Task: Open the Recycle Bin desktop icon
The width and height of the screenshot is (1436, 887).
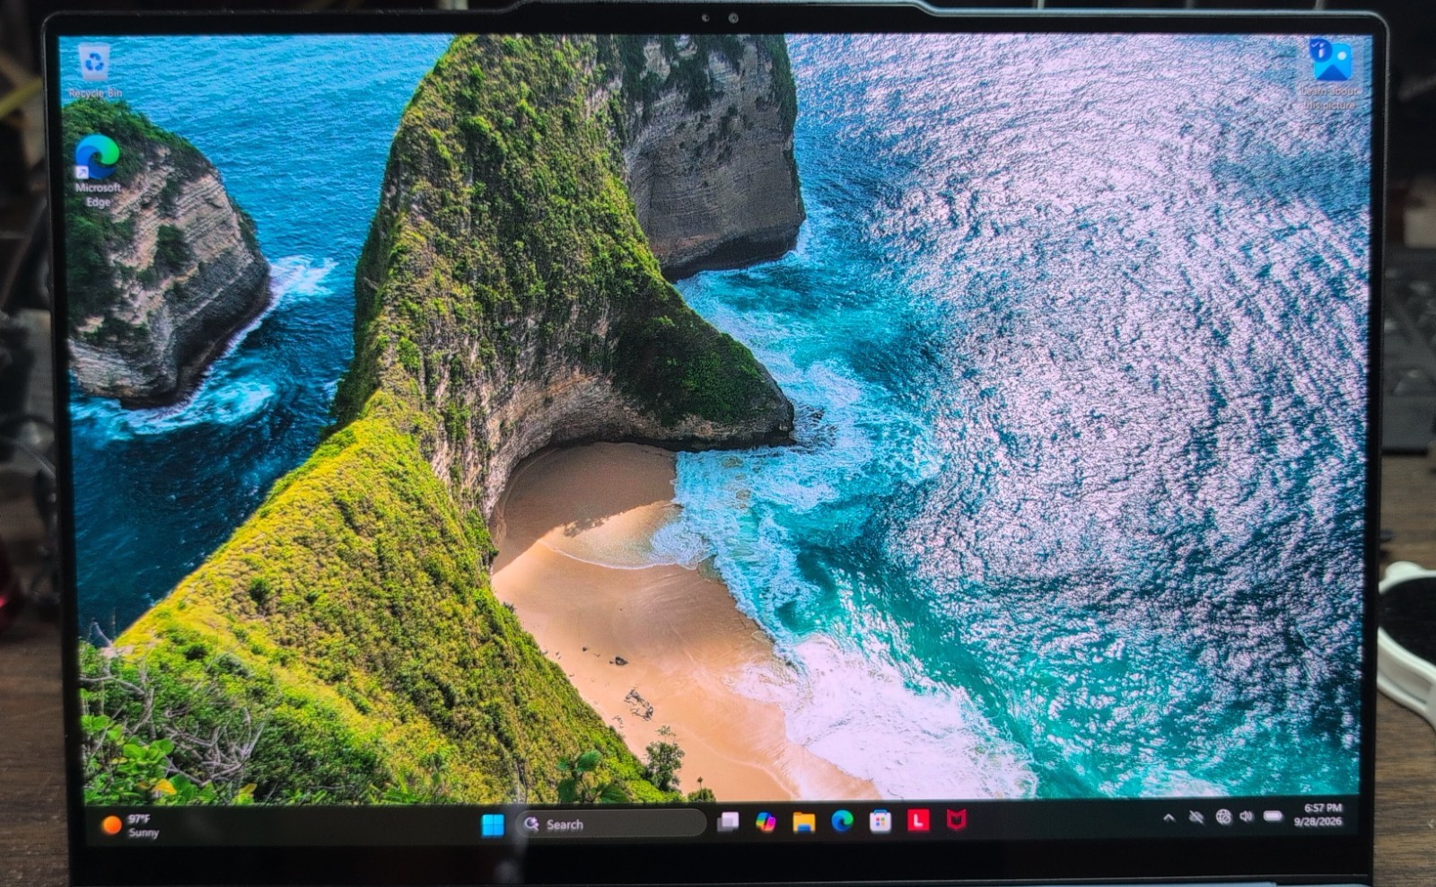Action: point(94,70)
